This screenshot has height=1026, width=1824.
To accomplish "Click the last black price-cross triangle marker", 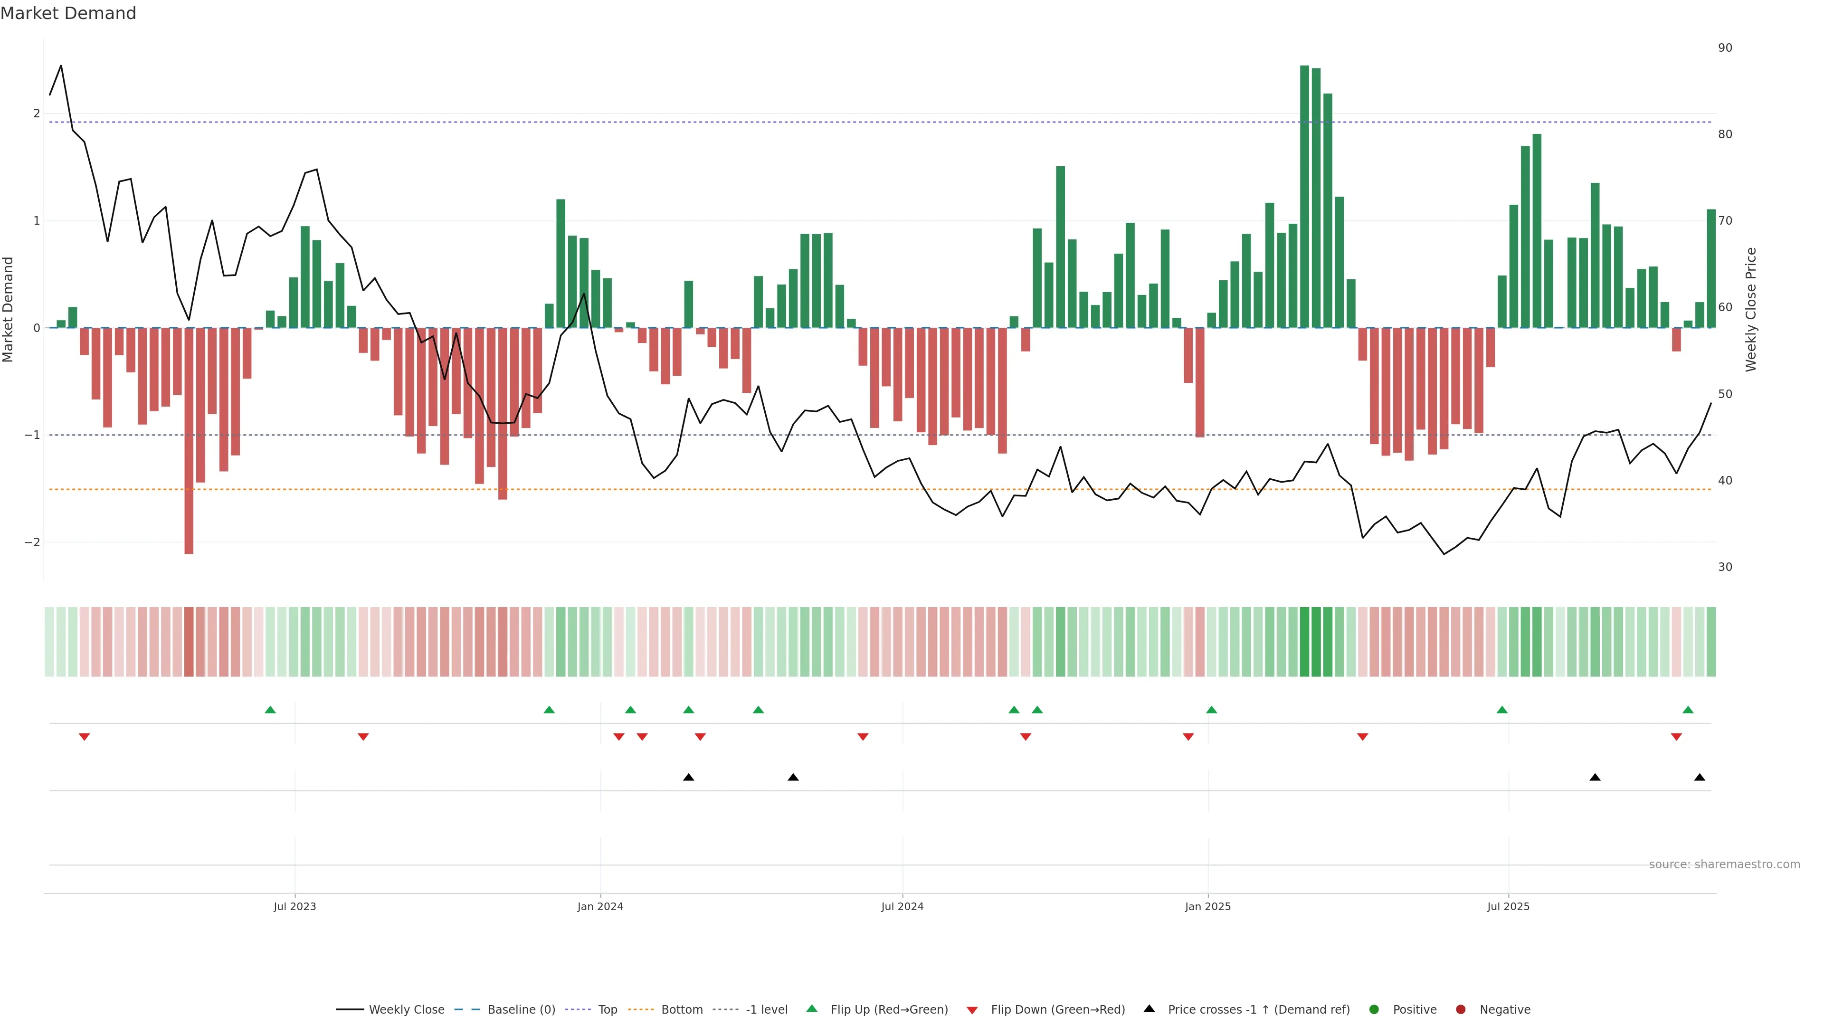I will (x=1700, y=778).
